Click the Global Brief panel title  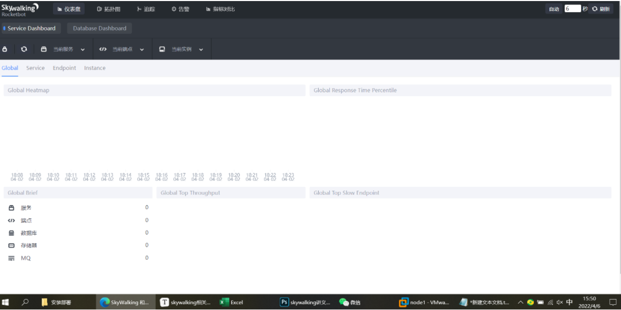click(x=23, y=193)
